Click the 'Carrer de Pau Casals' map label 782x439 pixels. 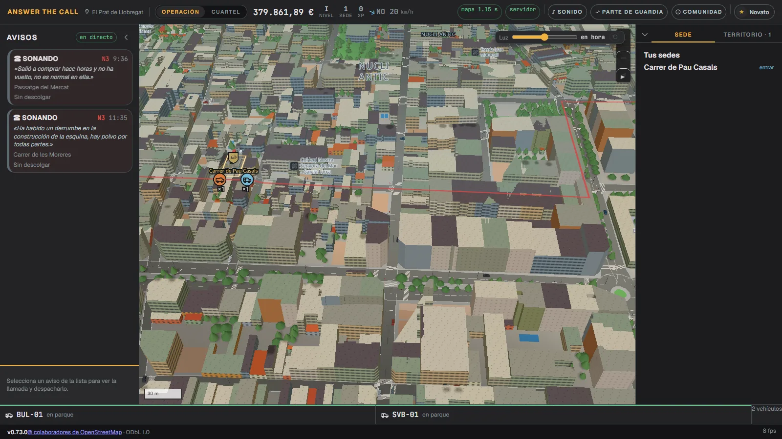point(233,171)
